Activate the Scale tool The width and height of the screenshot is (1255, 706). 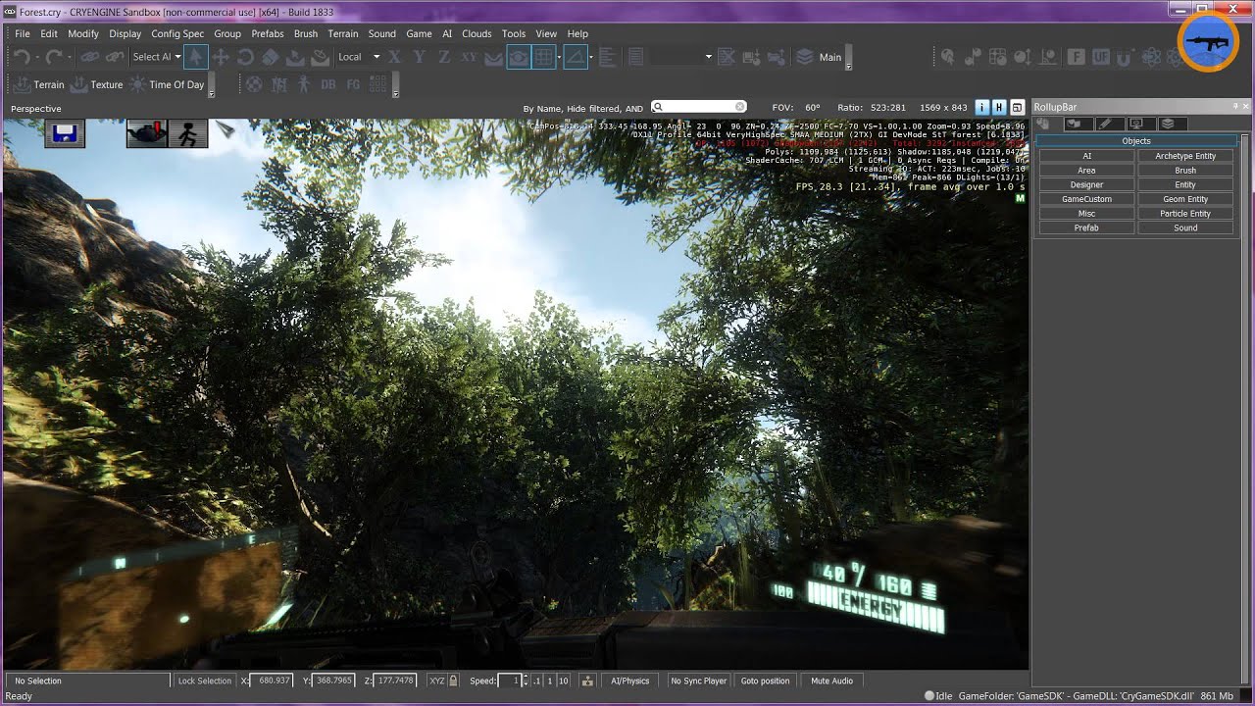coord(271,57)
